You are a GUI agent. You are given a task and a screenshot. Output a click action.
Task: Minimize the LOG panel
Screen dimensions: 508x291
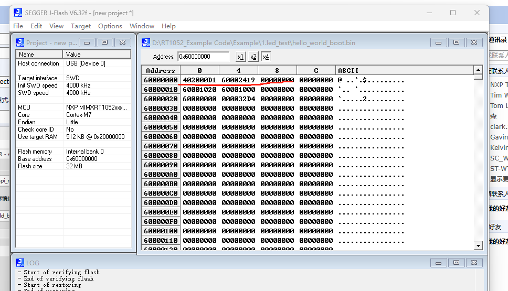tap(438, 263)
